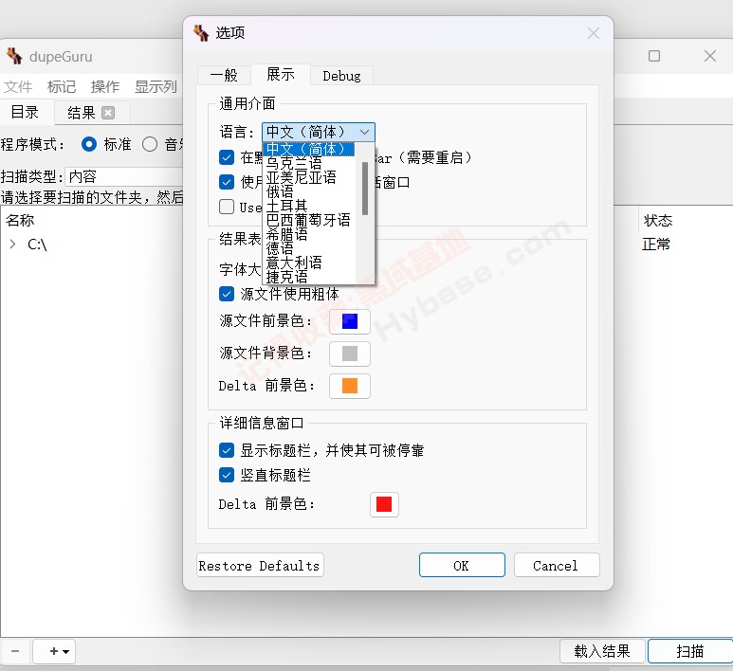Viewport: 733px width, 671px height.
Task: Pick the blue 源文件前景色 color swatch
Action: point(350,321)
